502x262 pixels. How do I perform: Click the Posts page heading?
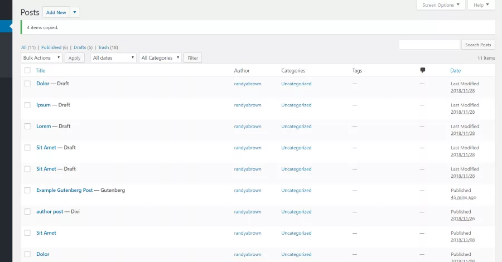(x=30, y=12)
